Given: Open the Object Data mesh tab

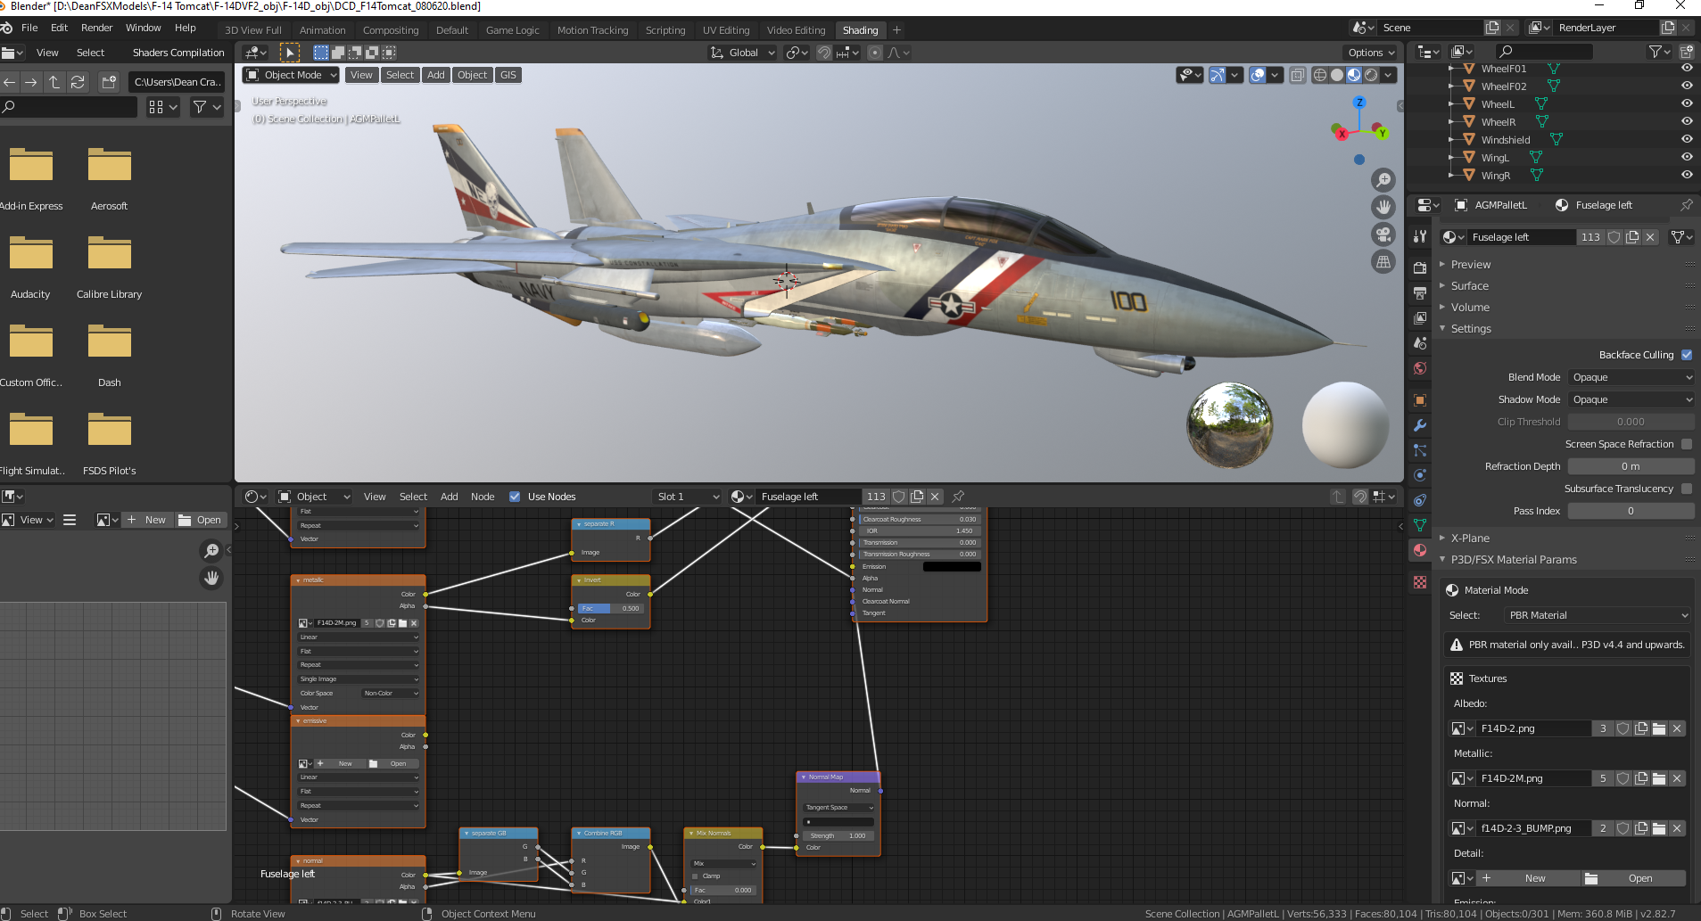Looking at the screenshot, I should [x=1420, y=525].
